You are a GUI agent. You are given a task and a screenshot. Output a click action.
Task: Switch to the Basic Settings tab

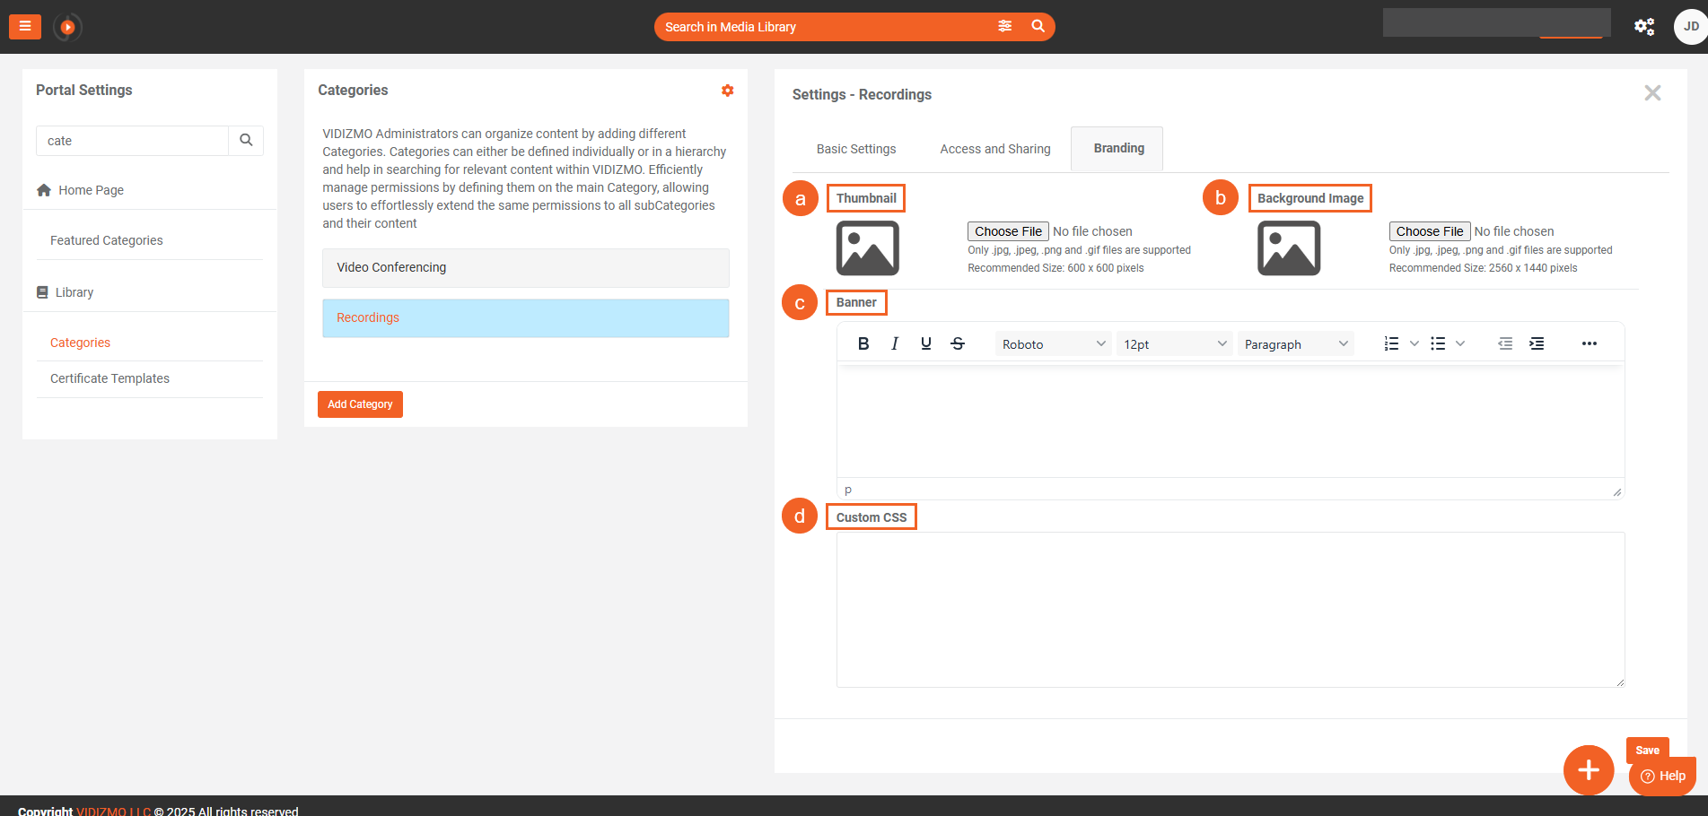(x=855, y=149)
